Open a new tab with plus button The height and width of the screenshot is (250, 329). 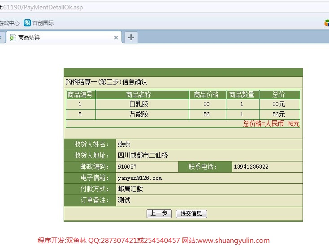pos(131,38)
